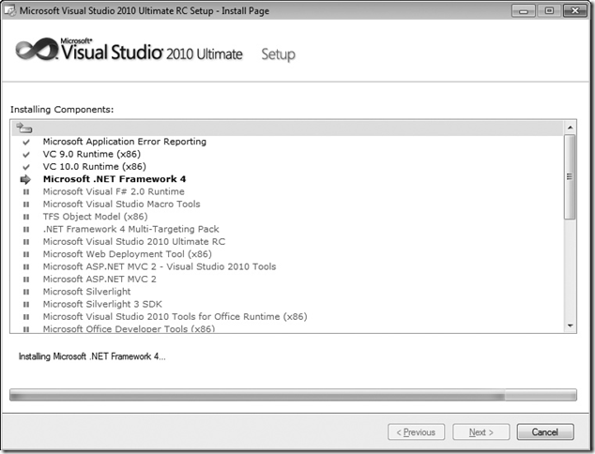The height and width of the screenshot is (454, 595).
Task: Click the Next button
Action: [x=481, y=432]
